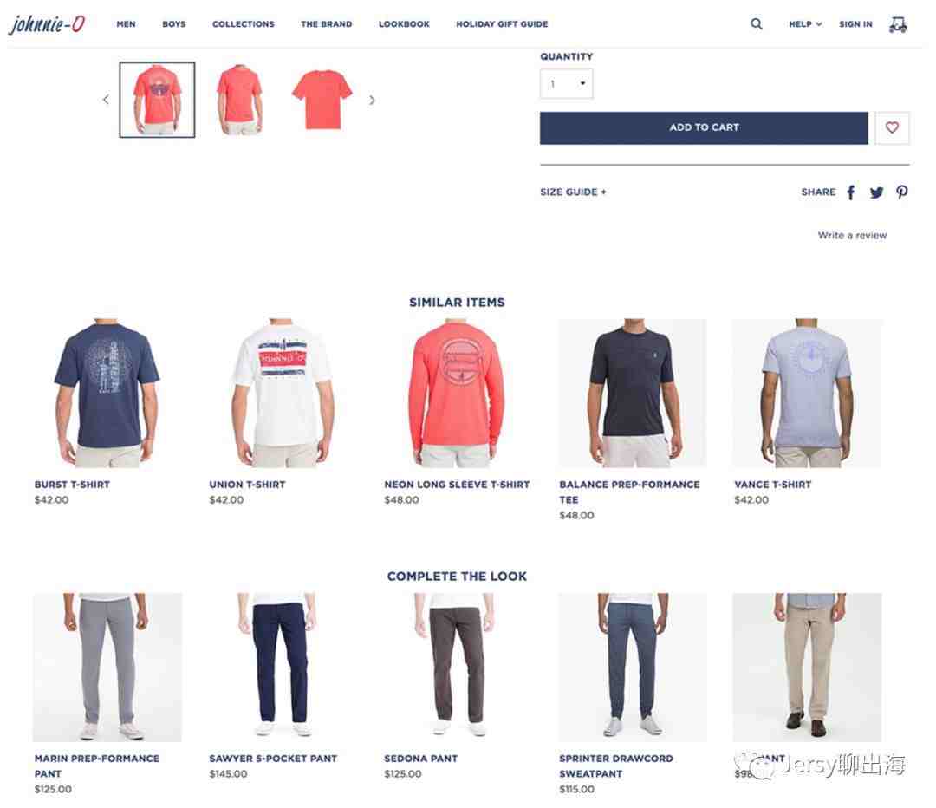Go to johnnie-O home logo
This screenshot has height=808, width=936.
pyautogui.click(x=47, y=24)
